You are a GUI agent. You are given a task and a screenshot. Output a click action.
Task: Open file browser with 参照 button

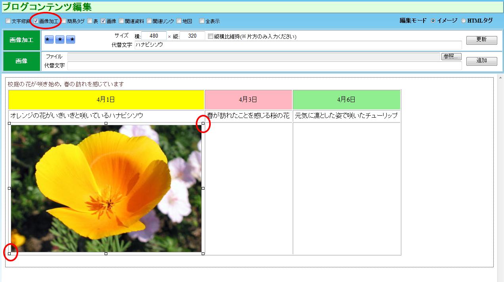[451, 57]
